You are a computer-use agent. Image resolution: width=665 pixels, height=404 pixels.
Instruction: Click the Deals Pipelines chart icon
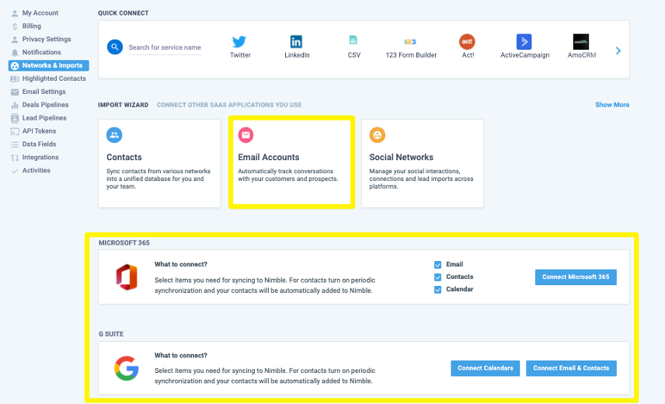[x=15, y=105]
